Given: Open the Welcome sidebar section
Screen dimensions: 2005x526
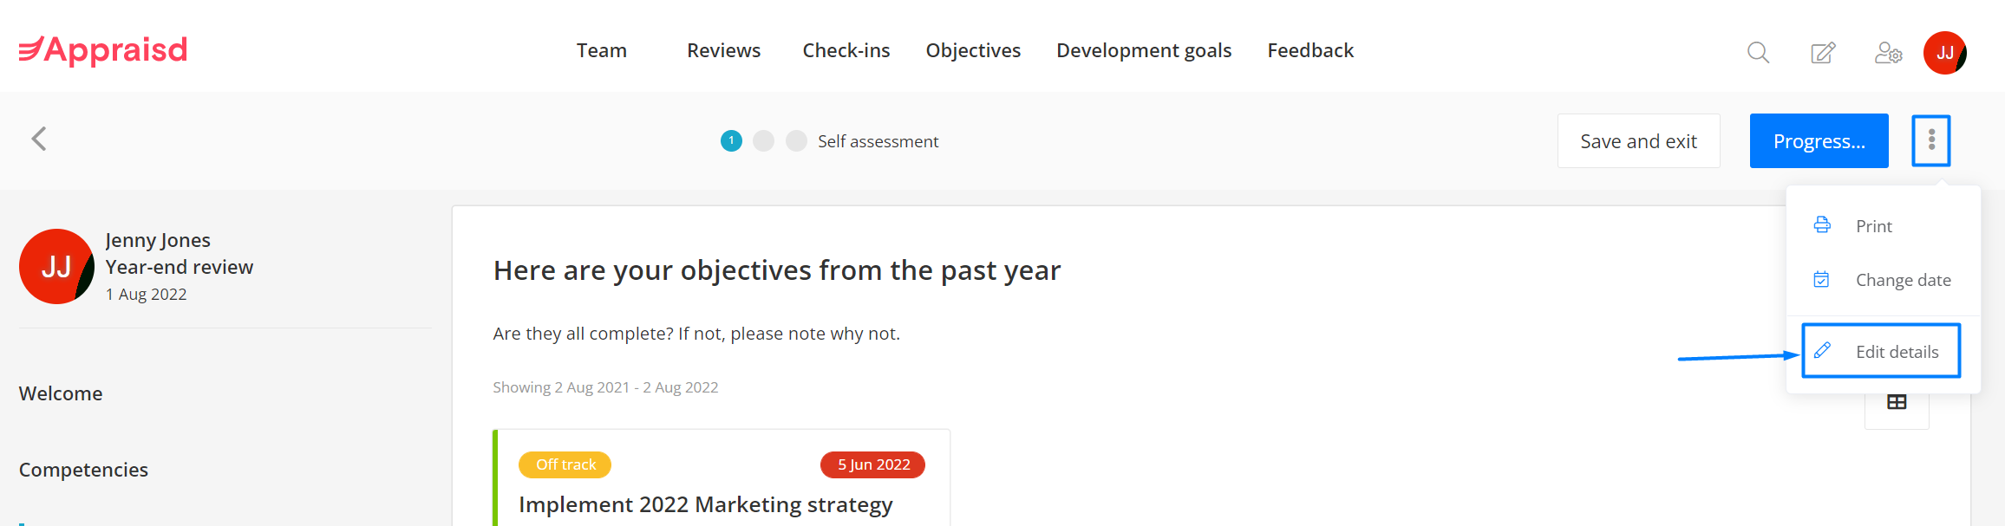Looking at the screenshot, I should 61,393.
